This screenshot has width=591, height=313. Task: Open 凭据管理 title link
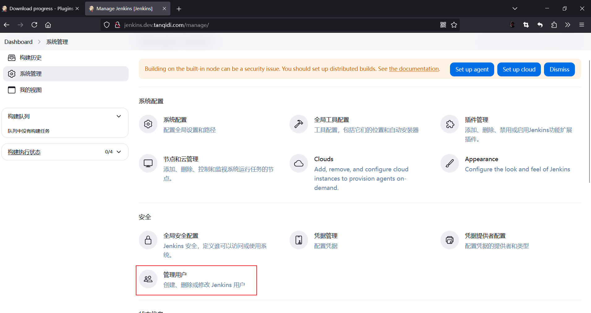(326, 236)
